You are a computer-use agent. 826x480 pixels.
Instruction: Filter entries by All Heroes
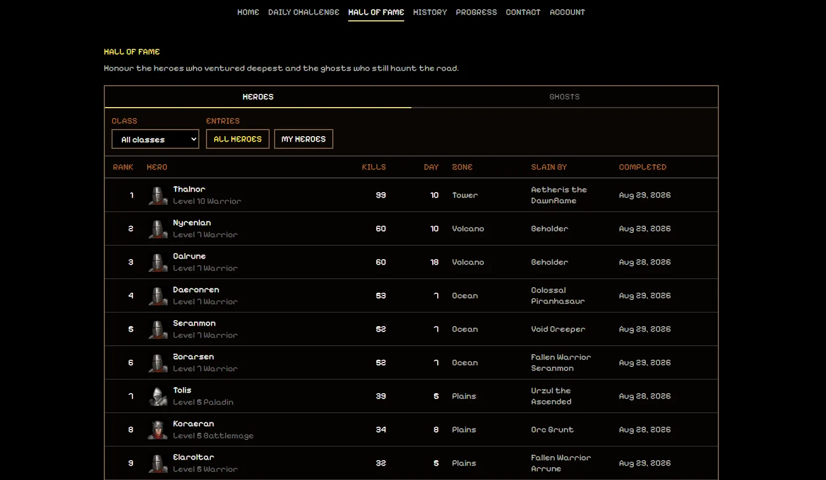point(238,139)
